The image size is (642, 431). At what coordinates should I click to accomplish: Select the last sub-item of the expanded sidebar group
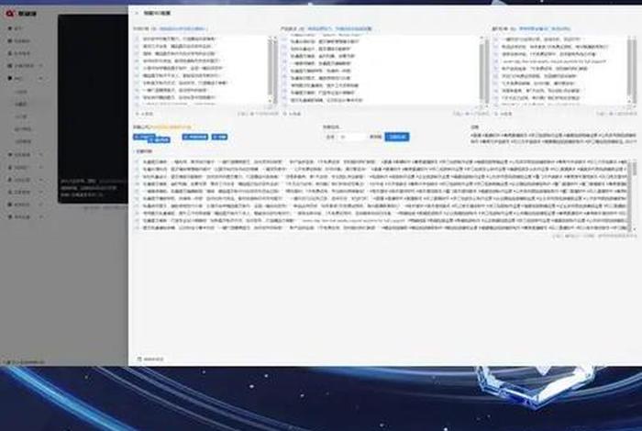pos(23,141)
